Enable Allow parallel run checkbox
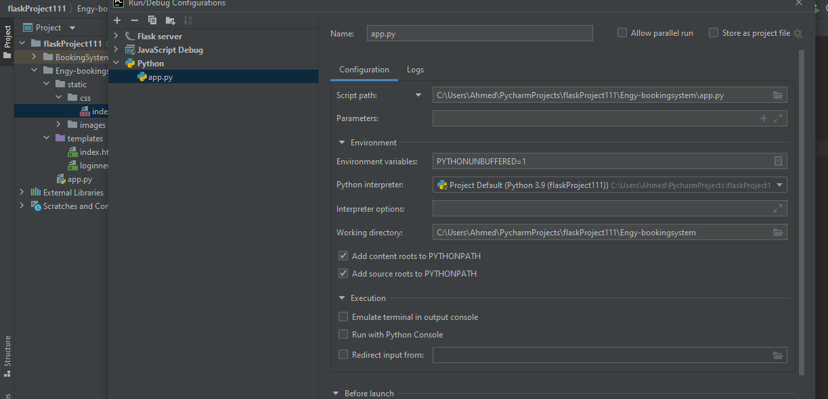828x399 pixels. pyautogui.click(x=622, y=32)
